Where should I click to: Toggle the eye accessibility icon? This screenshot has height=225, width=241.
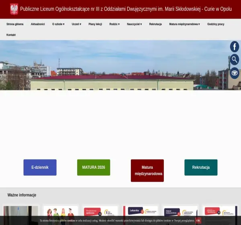tap(235, 73)
